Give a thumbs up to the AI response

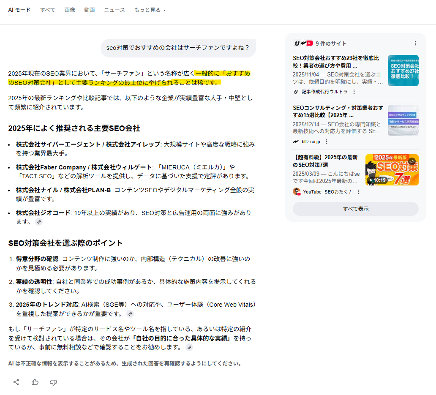(x=35, y=382)
